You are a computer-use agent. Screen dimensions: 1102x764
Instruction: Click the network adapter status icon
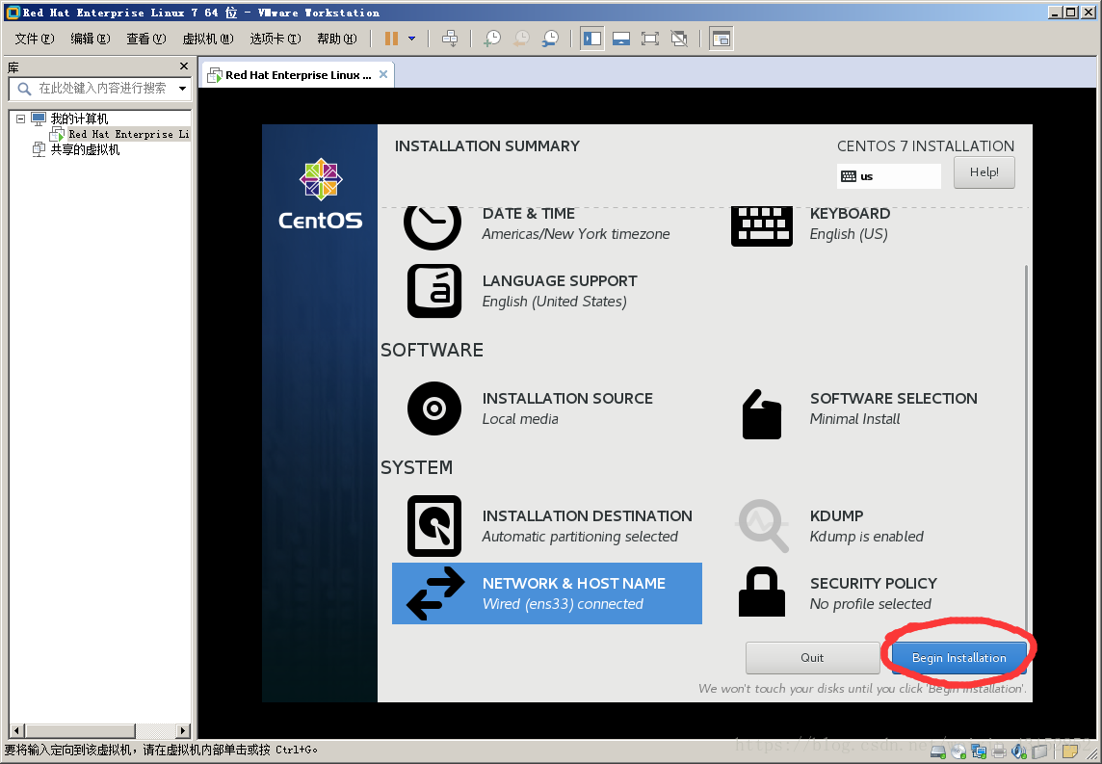(x=979, y=752)
